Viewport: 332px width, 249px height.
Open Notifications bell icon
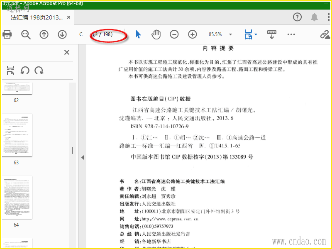point(315,17)
